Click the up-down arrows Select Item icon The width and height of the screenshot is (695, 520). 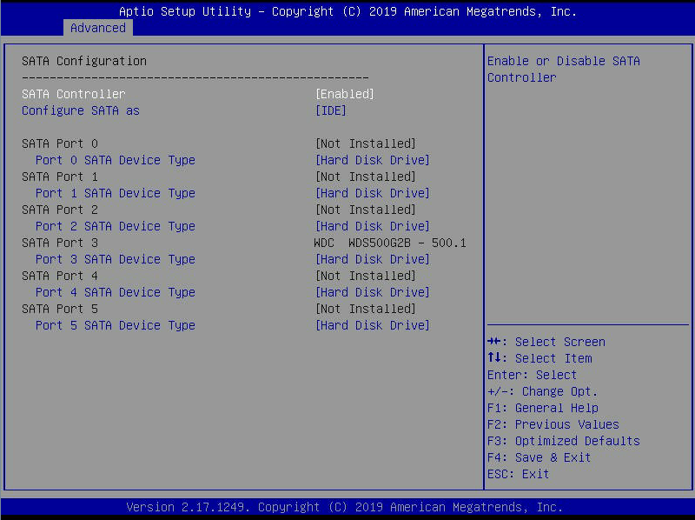click(493, 358)
